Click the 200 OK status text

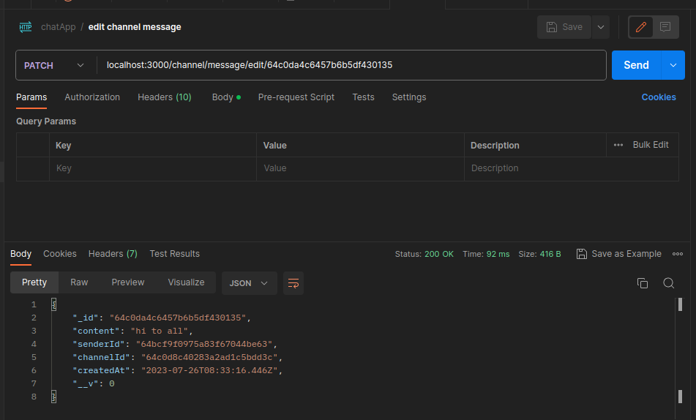pos(438,255)
